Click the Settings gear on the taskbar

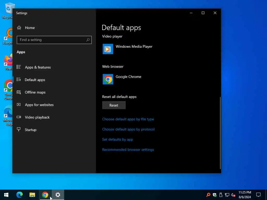(x=58, y=195)
